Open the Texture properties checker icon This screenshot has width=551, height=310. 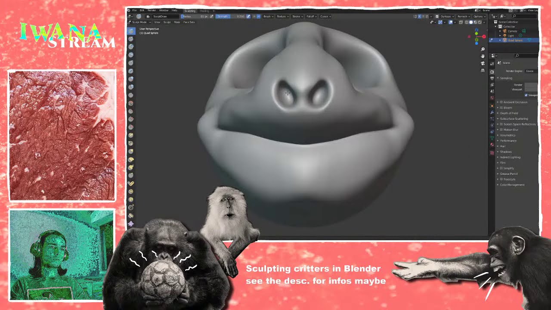coord(492,152)
